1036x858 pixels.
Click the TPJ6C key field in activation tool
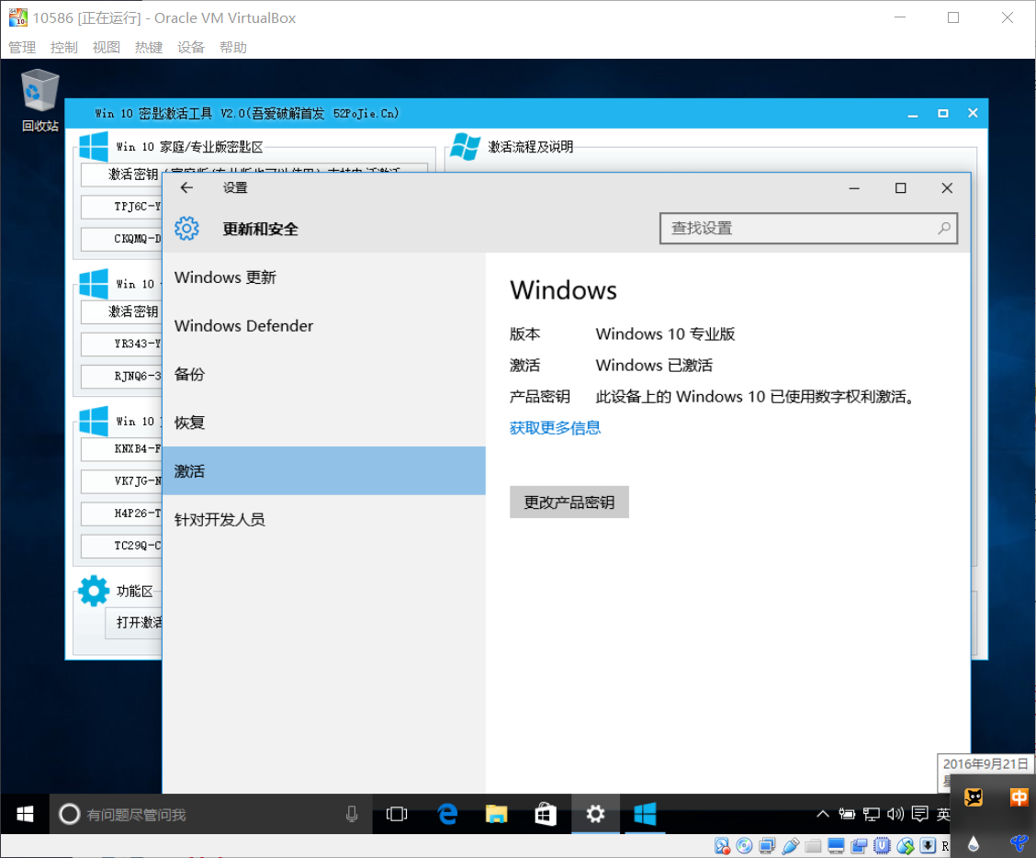click(121, 207)
